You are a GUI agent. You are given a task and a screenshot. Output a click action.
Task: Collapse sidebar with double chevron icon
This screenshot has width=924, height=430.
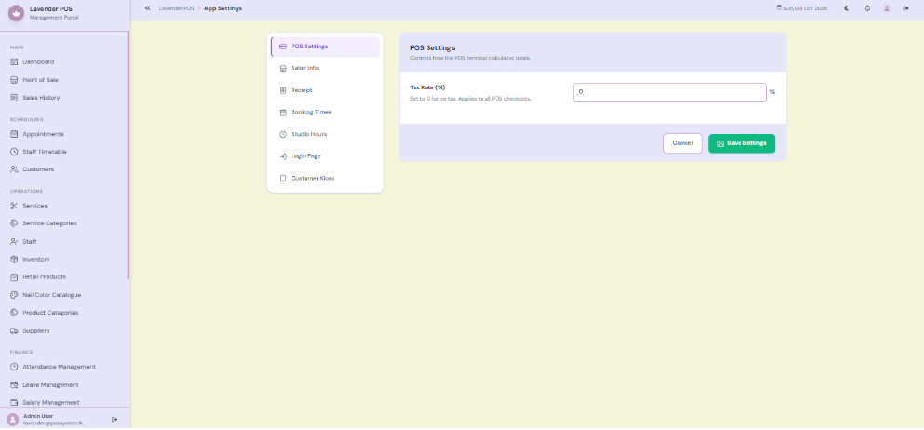[147, 8]
